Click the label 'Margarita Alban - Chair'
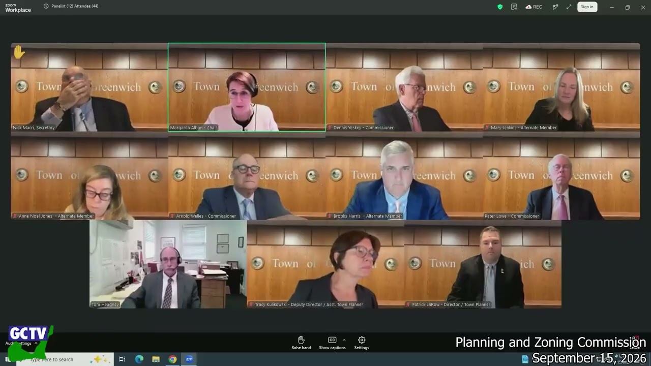Image resolution: width=651 pixels, height=366 pixels. 194,128
